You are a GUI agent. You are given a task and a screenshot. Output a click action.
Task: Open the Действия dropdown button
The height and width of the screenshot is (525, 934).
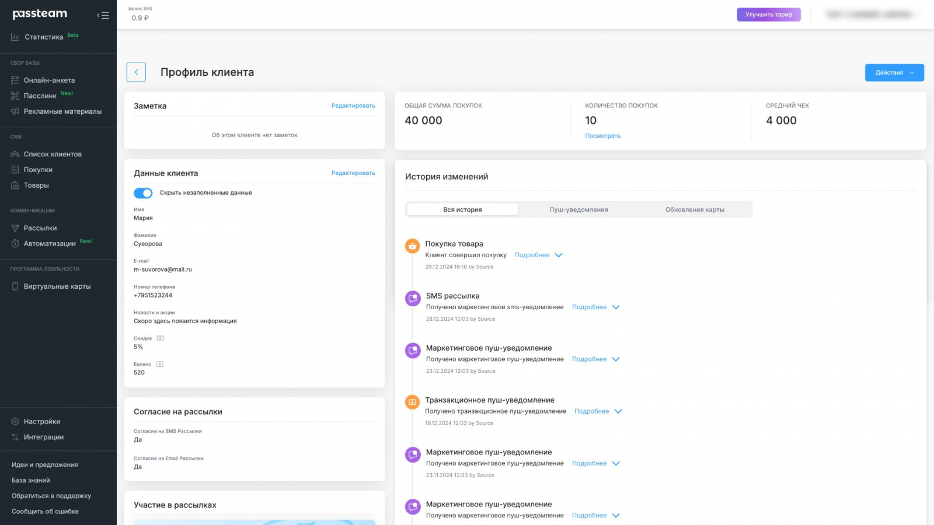894,73
